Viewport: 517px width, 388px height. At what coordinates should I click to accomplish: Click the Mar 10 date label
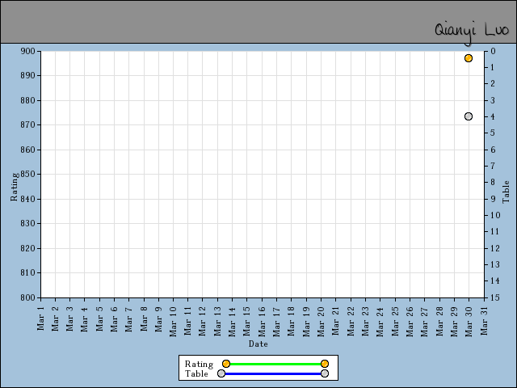pyautogui.click(x=174, y=322)
